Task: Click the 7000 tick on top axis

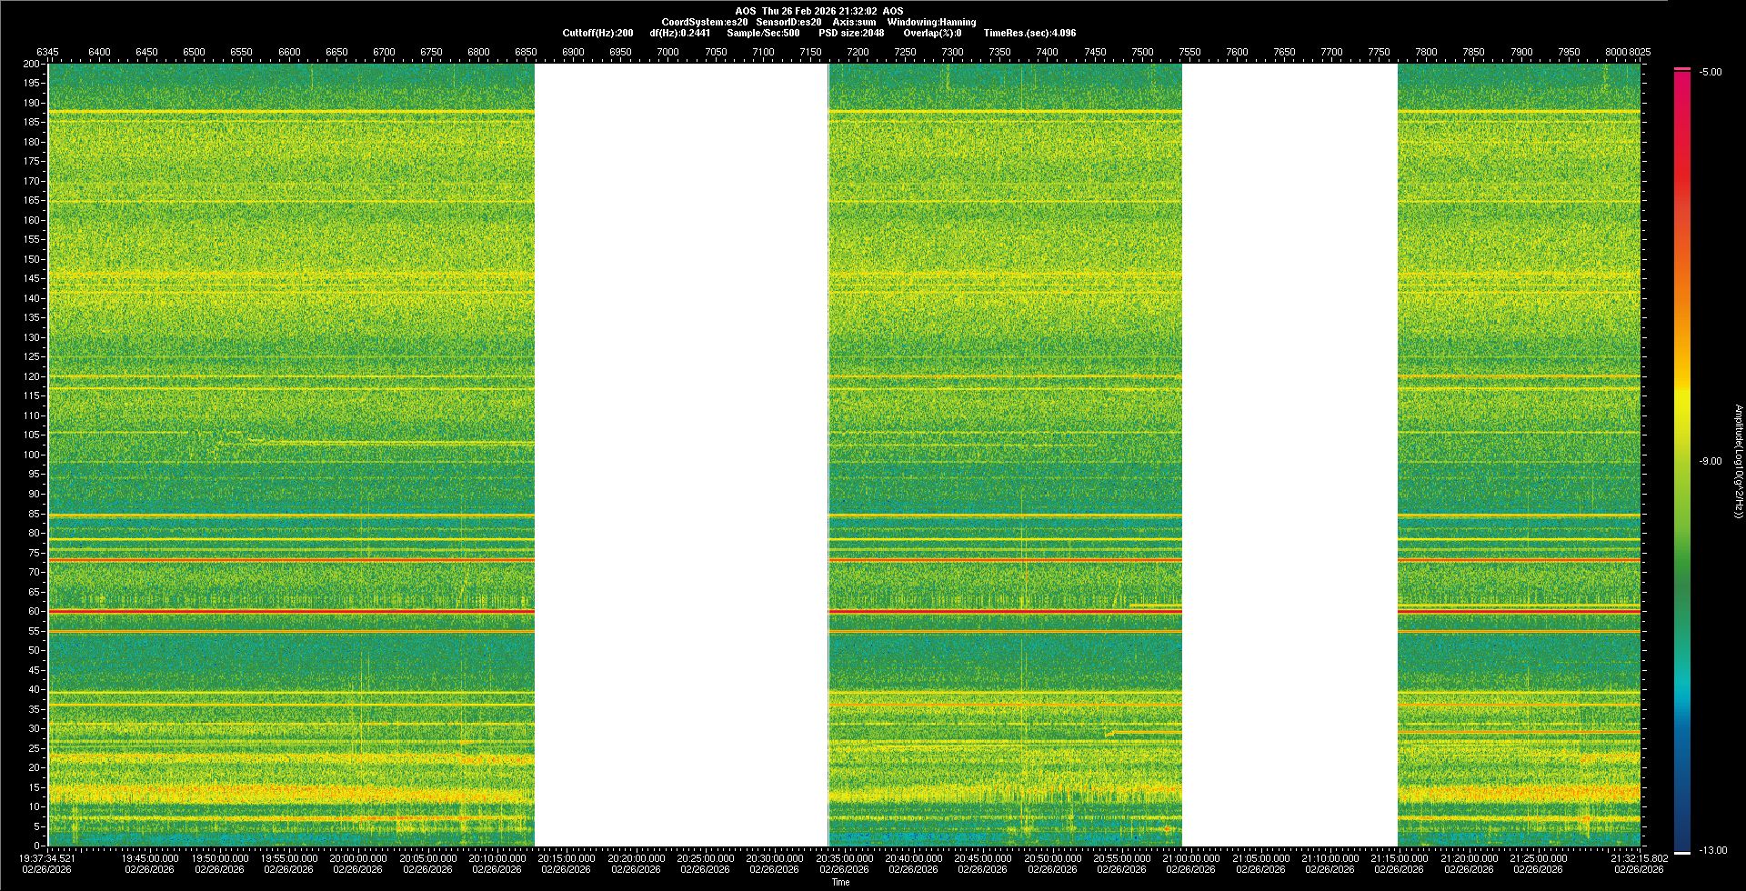Action: pyautogui.click(x=667, y=52)
